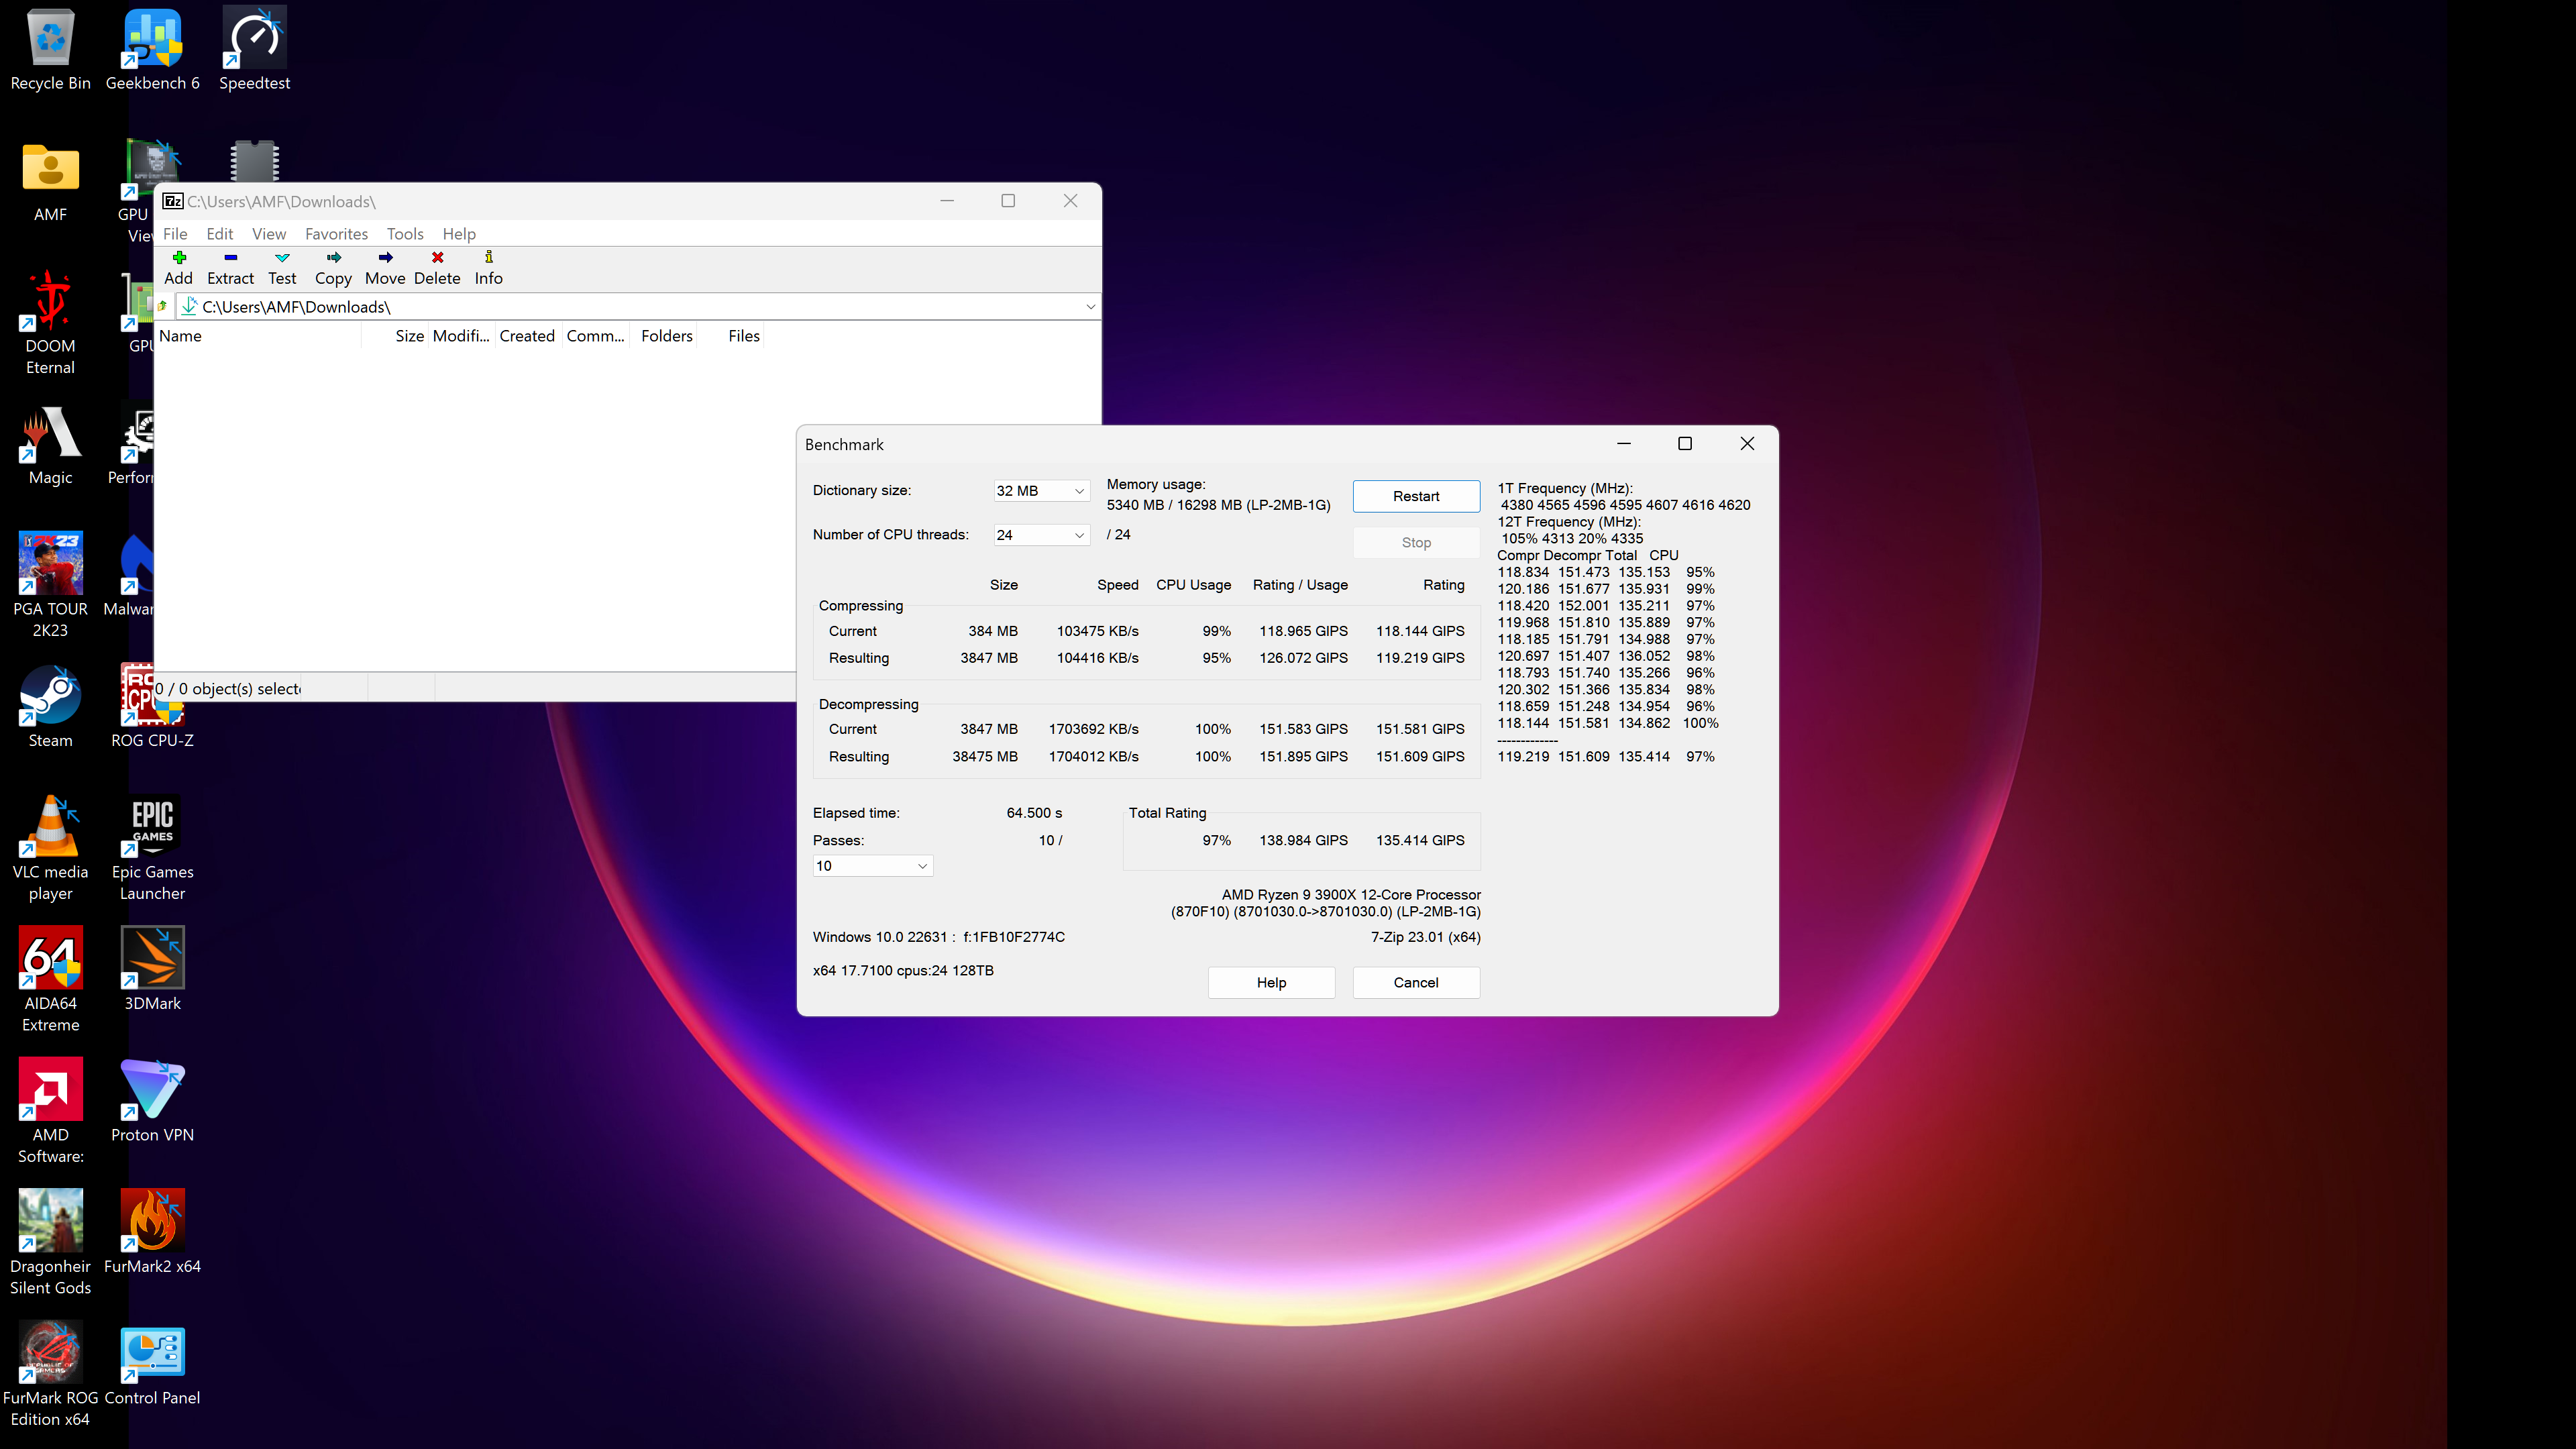The image size is (2576, 1449).
Task: Select the 3DMark desktop shortcut
Action: click(152, 969)
